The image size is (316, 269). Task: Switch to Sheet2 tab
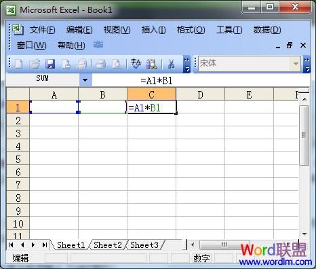pyautogui.click(x=108, y=245)
